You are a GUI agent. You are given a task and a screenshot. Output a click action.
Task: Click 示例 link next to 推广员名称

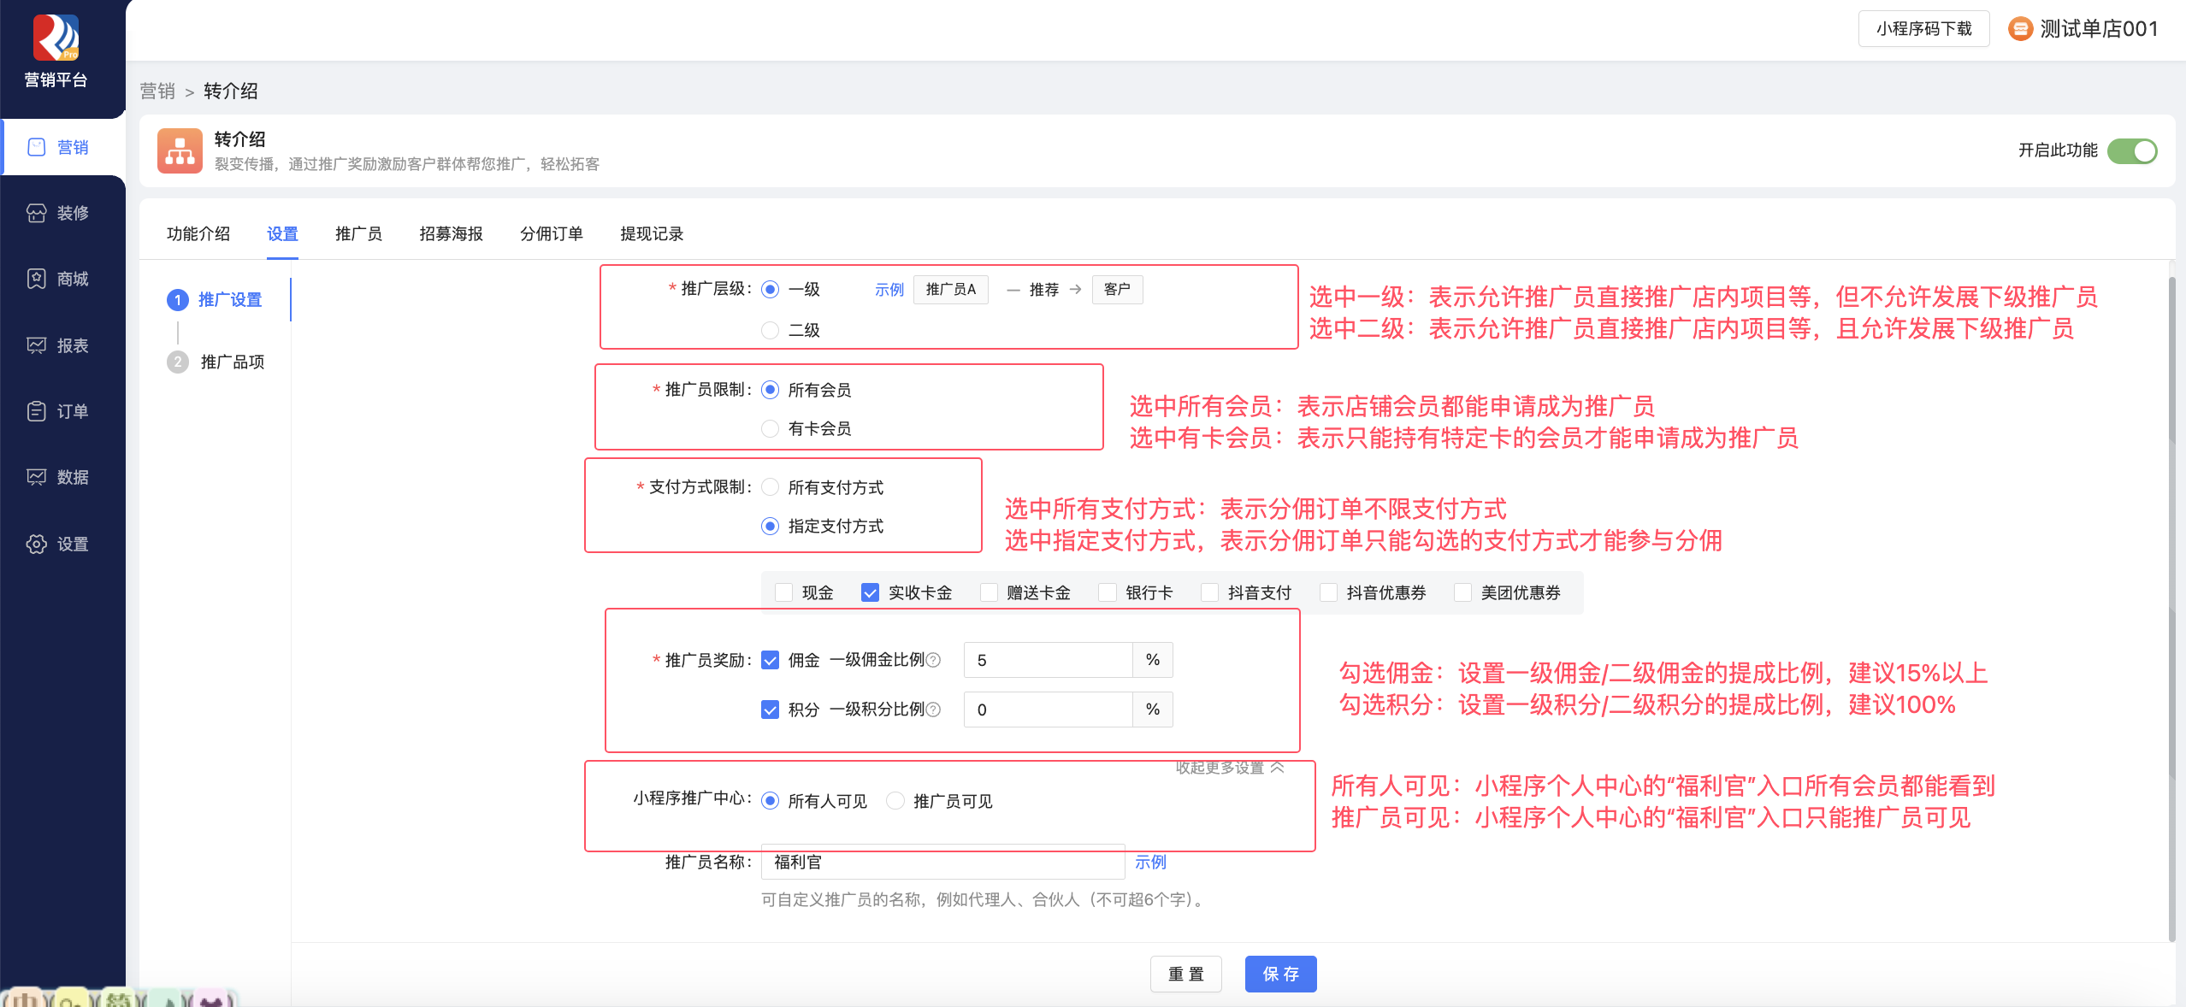(1150, 862)
